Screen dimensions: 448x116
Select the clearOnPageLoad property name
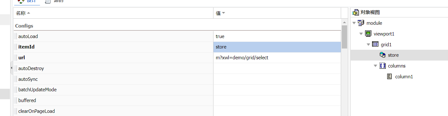coord(36,111)
